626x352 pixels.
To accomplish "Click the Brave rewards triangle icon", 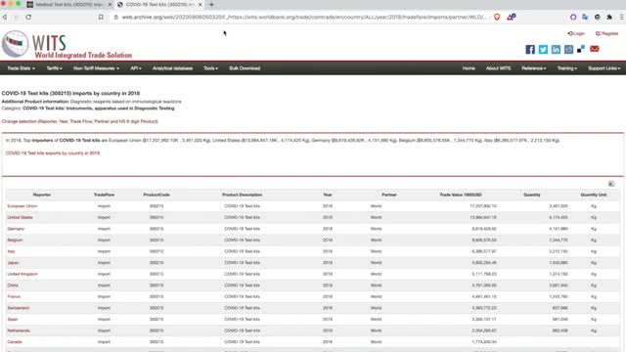I will pyautogui.click(x=511, y=17).
